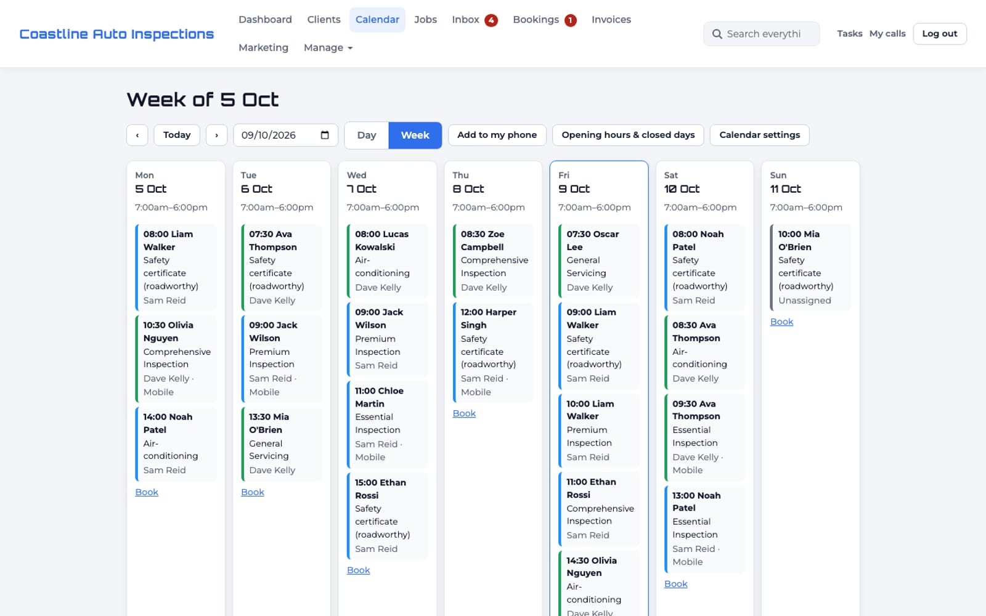The width and height of the screenshot is (986, 616).
Task: Click the search magnifier icon
Action: click(x=717, y=34)
